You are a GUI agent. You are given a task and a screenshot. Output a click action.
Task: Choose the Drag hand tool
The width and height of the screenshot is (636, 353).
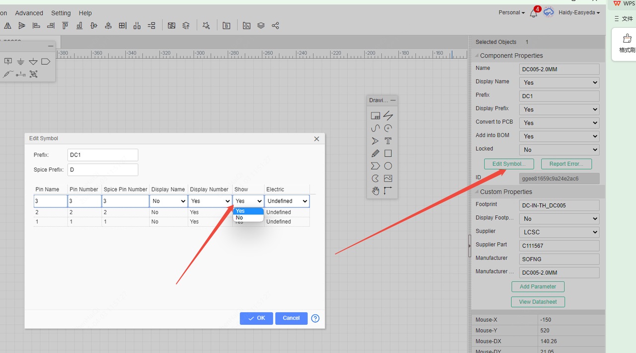[x=375, y=191]
